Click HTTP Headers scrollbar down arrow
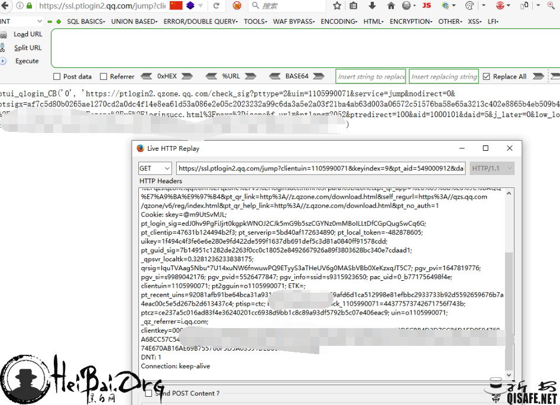Image resolution: width=560 pixels, height=405 pixels. (509, 375)
